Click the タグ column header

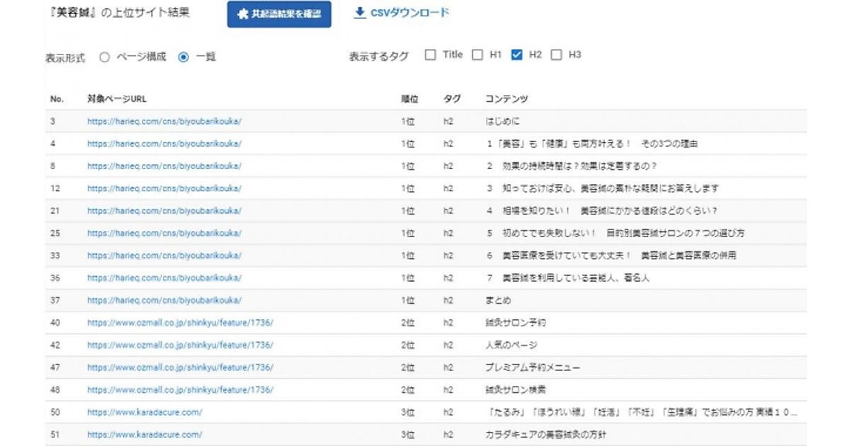tap(451, 99)
